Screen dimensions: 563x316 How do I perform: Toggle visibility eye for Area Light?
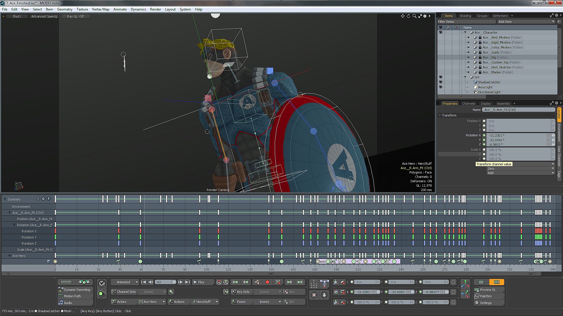point(440,87)
